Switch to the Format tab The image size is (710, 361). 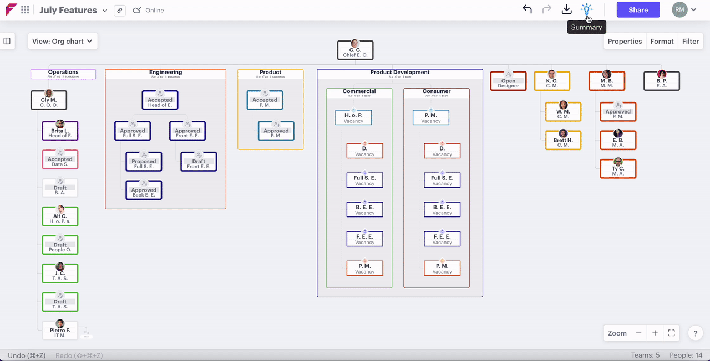(662, 41)
